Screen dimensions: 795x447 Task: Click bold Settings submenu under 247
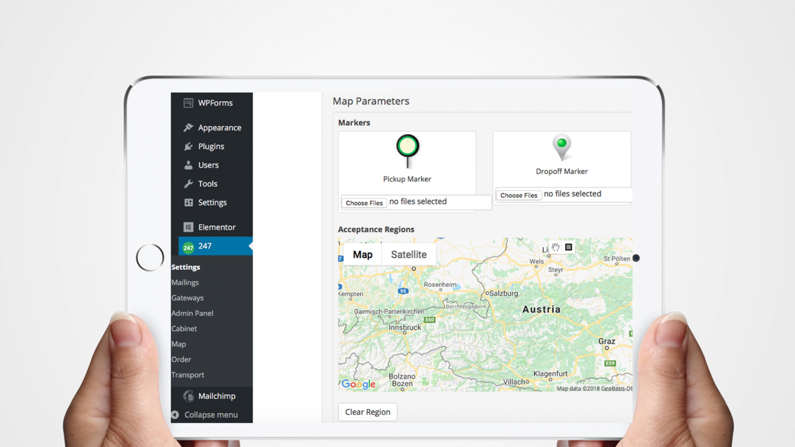click(x=185, y=267)
